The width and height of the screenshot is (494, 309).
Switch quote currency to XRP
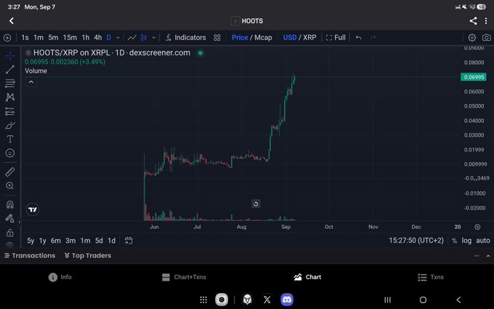click(x=309, y=38)
